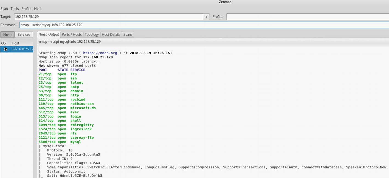Click the https://nmap.org link in the output

(x=100, y=53)
